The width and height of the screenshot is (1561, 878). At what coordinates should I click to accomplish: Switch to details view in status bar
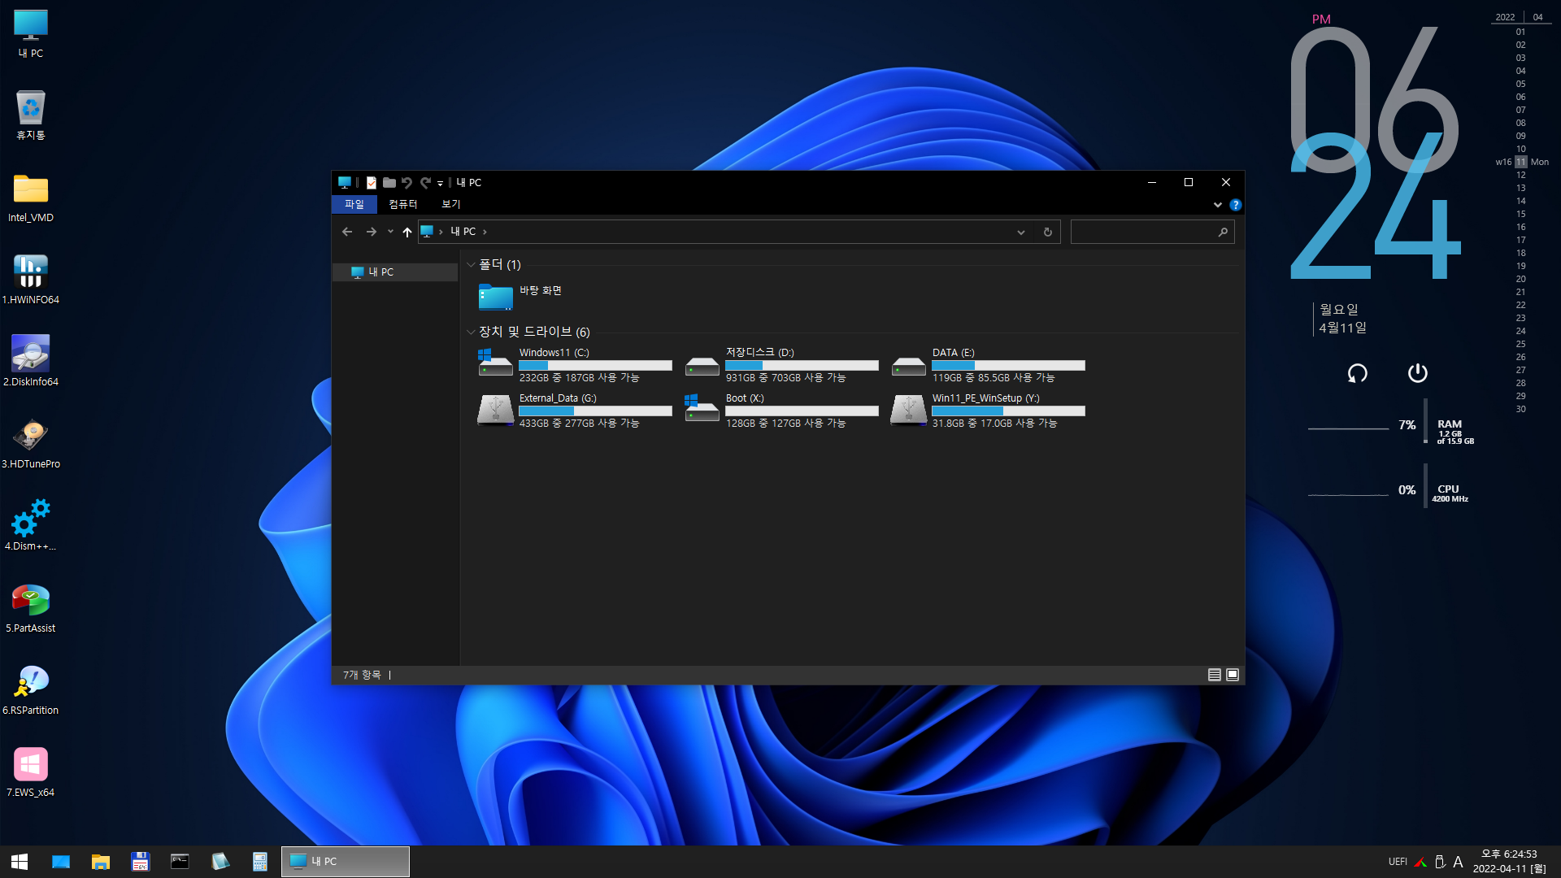[x=1215, y=675]
